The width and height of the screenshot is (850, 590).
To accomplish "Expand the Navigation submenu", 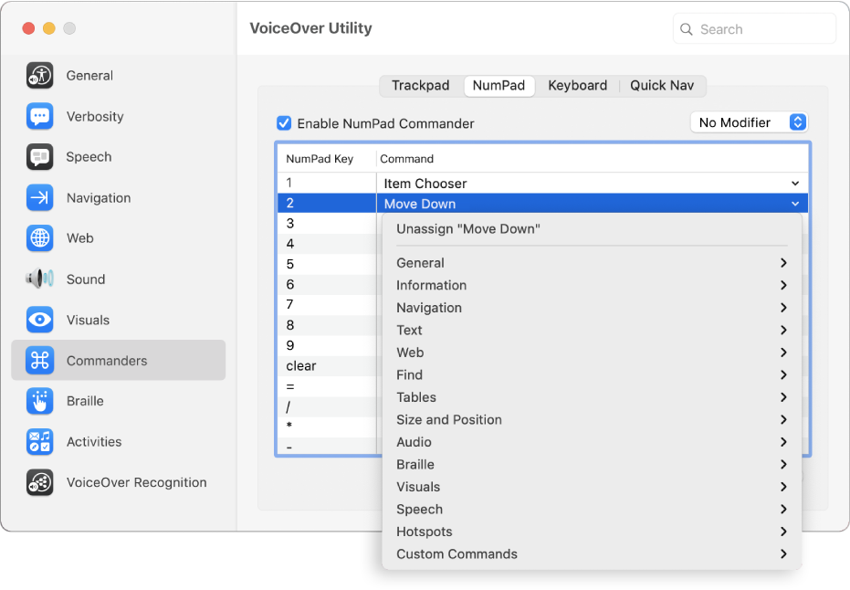I will [429, 308].
